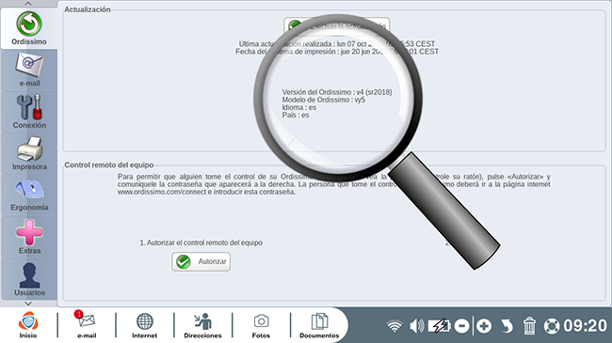This screenshot has width=612, height=343.
Task: Open the trash bin icon
Action: 529,325
